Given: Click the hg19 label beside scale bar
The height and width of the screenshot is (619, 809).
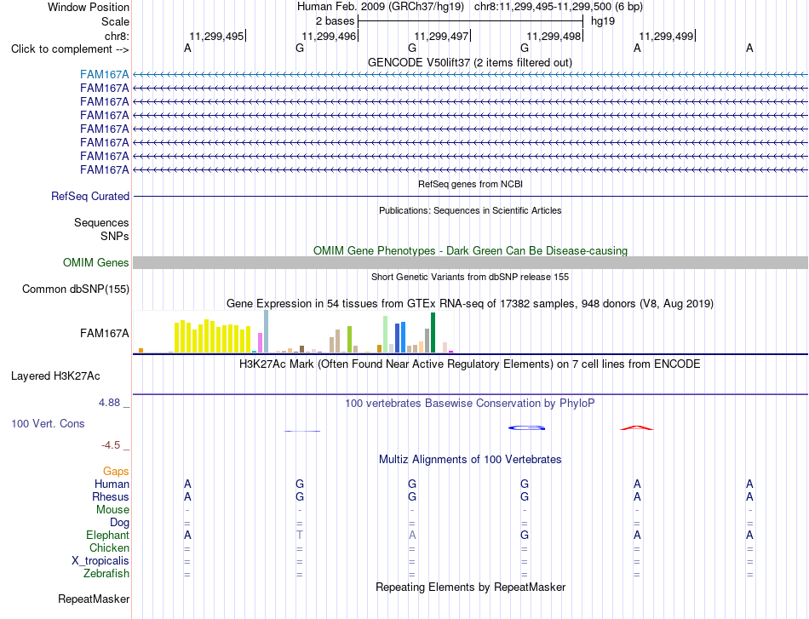Looking at the screenshot, I should click(x=603, y=21).
